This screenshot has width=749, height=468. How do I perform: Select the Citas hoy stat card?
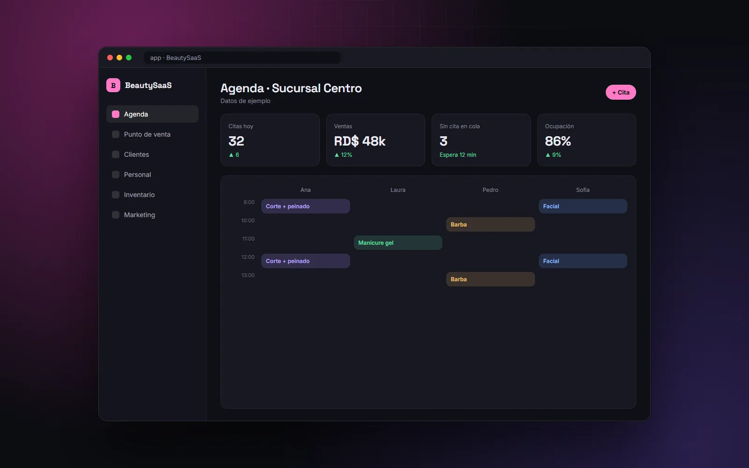click(270, 140)
